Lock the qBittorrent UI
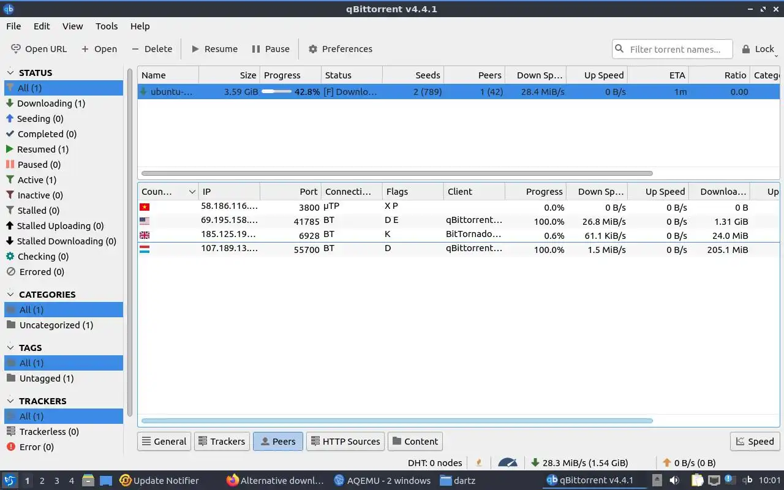 pos(758,49)
